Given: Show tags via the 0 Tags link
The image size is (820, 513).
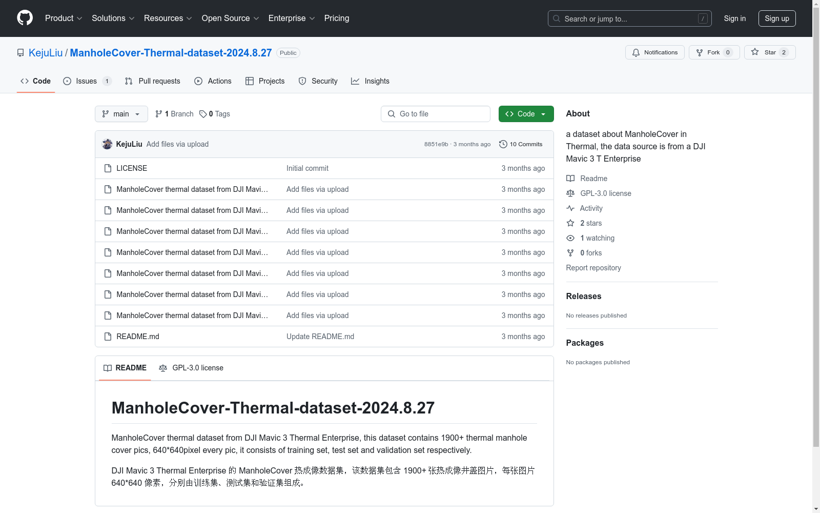Looking at the screenshot, I should coord(215,114).
